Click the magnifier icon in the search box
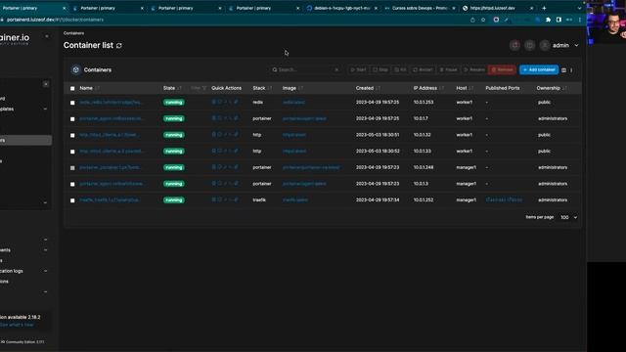Viewport: 626px width, 352px height. click(x=275, y=69)
